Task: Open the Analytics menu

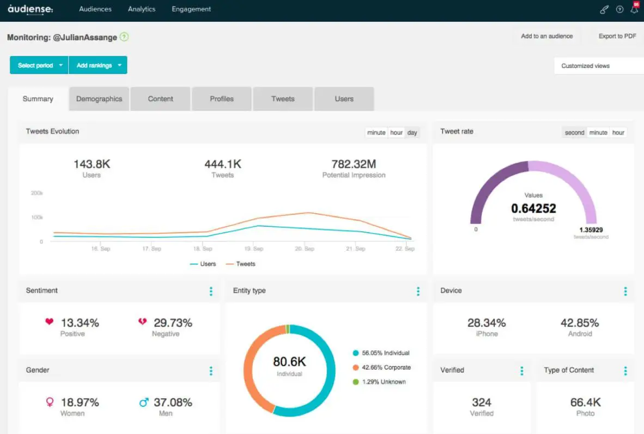Action: [142, 9]
